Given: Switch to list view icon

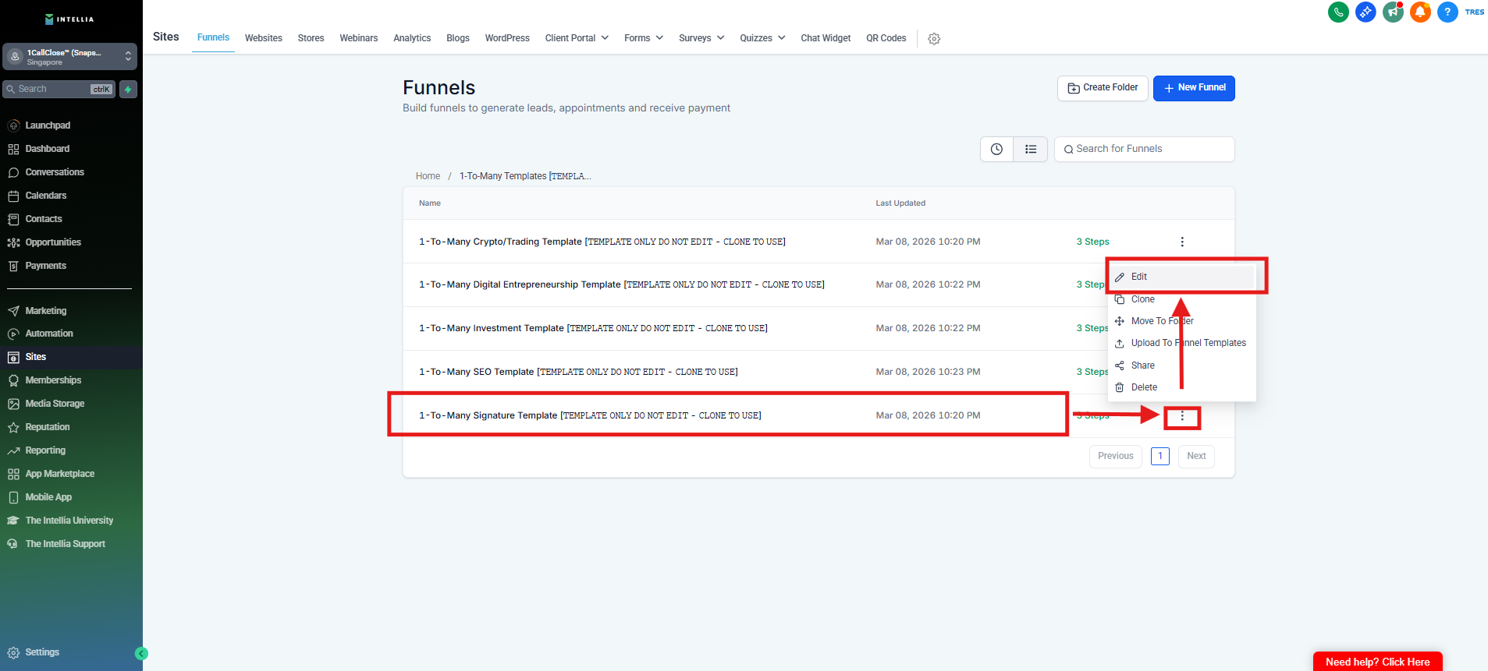Looking at the screenshot, I should (x=1031, y=149).
